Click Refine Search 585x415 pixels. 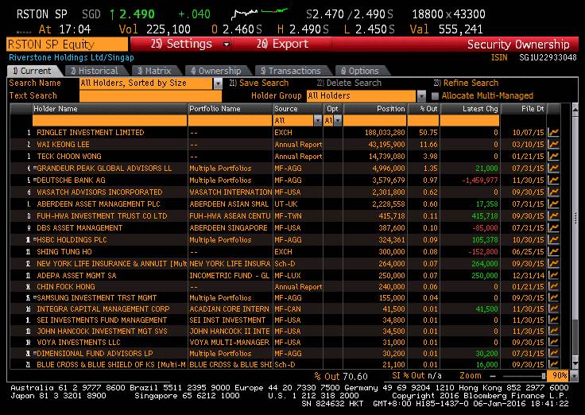[466, 83]
